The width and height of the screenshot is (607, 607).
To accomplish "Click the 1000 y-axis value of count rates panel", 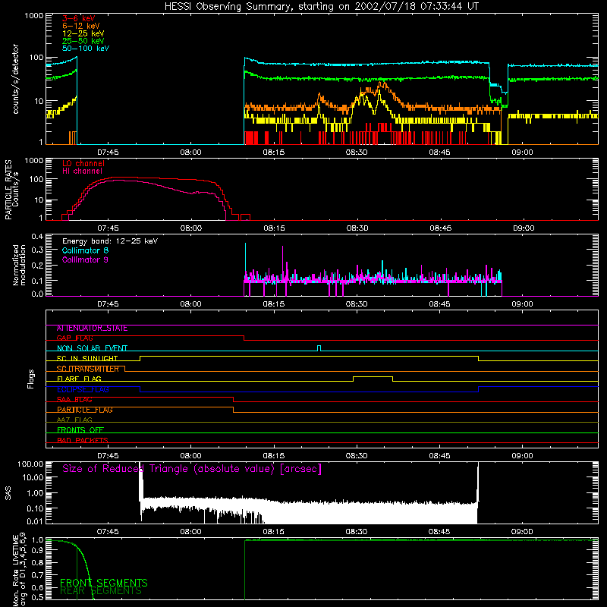I will pyautogui.click(x=34, y=16).
